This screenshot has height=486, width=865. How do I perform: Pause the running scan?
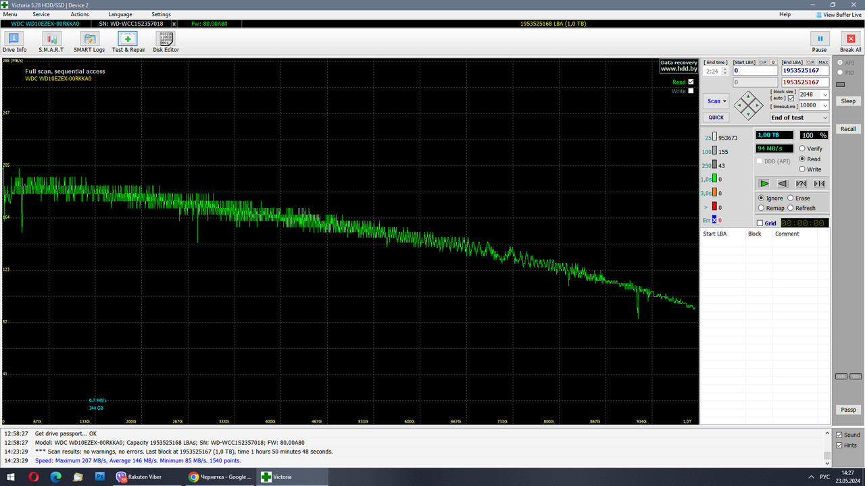coord(819,43)
